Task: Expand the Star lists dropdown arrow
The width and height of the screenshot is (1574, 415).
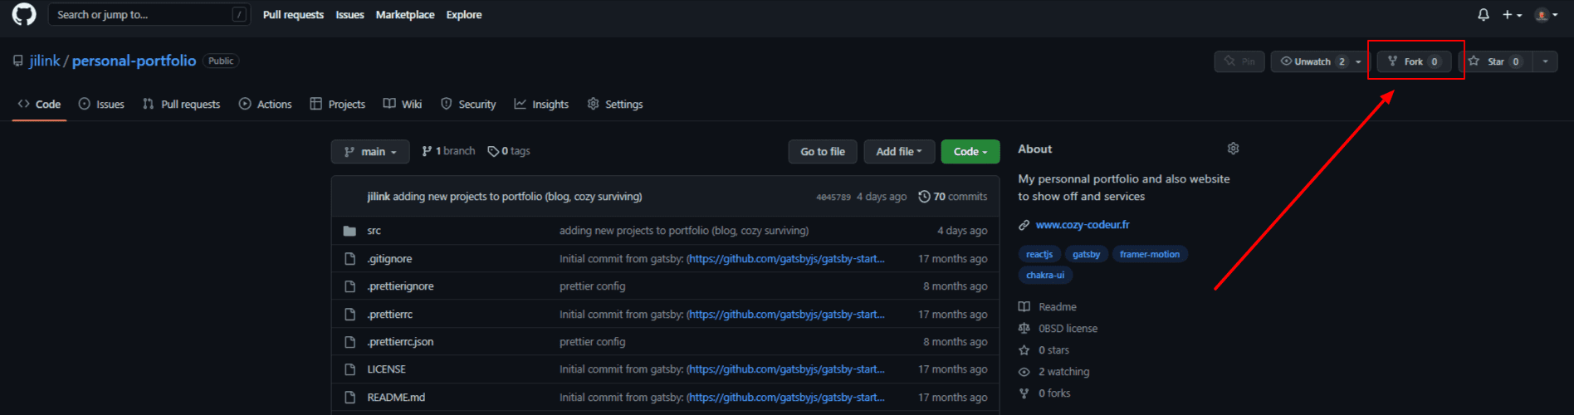Action: click(1545, 61)
